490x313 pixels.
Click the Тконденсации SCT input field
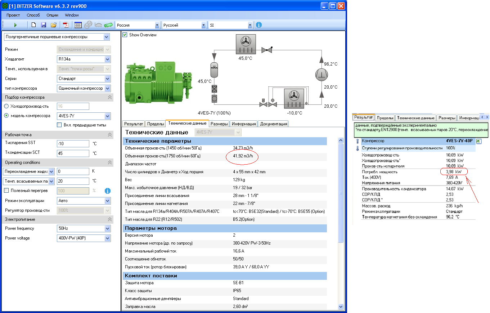coord(73,153)
